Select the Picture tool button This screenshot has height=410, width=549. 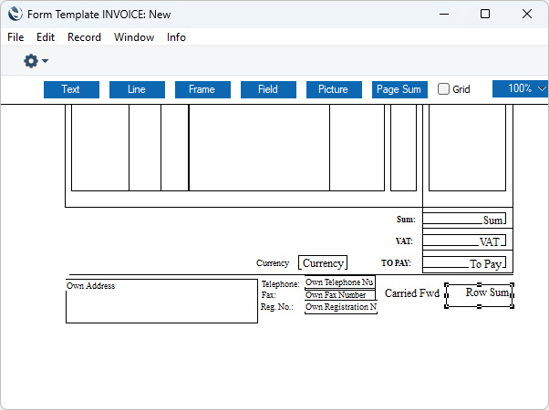tap(333, 89)
